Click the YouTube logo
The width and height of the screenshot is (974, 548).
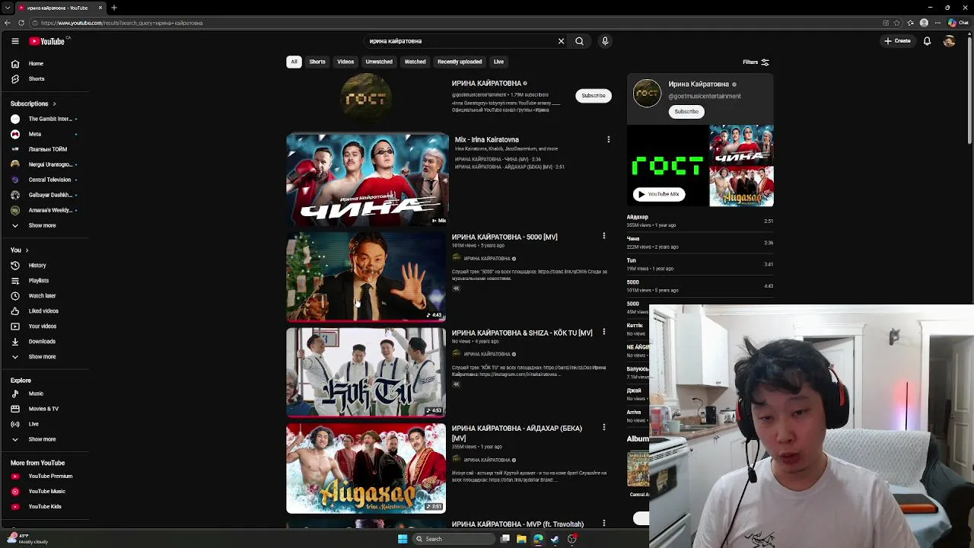(47, 41)
